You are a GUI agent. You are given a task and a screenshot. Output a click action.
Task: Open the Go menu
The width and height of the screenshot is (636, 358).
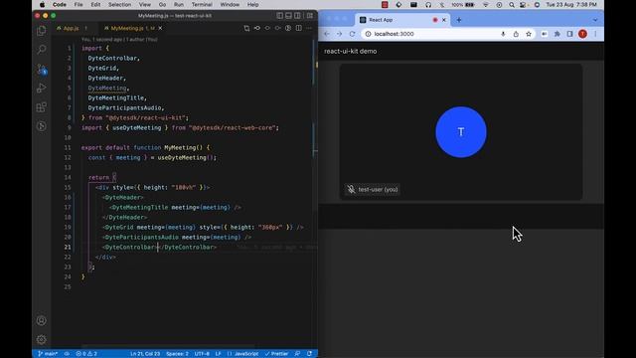[x=162, y=4]
